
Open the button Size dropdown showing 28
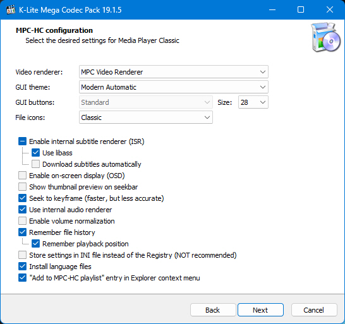tap(253, 102)
